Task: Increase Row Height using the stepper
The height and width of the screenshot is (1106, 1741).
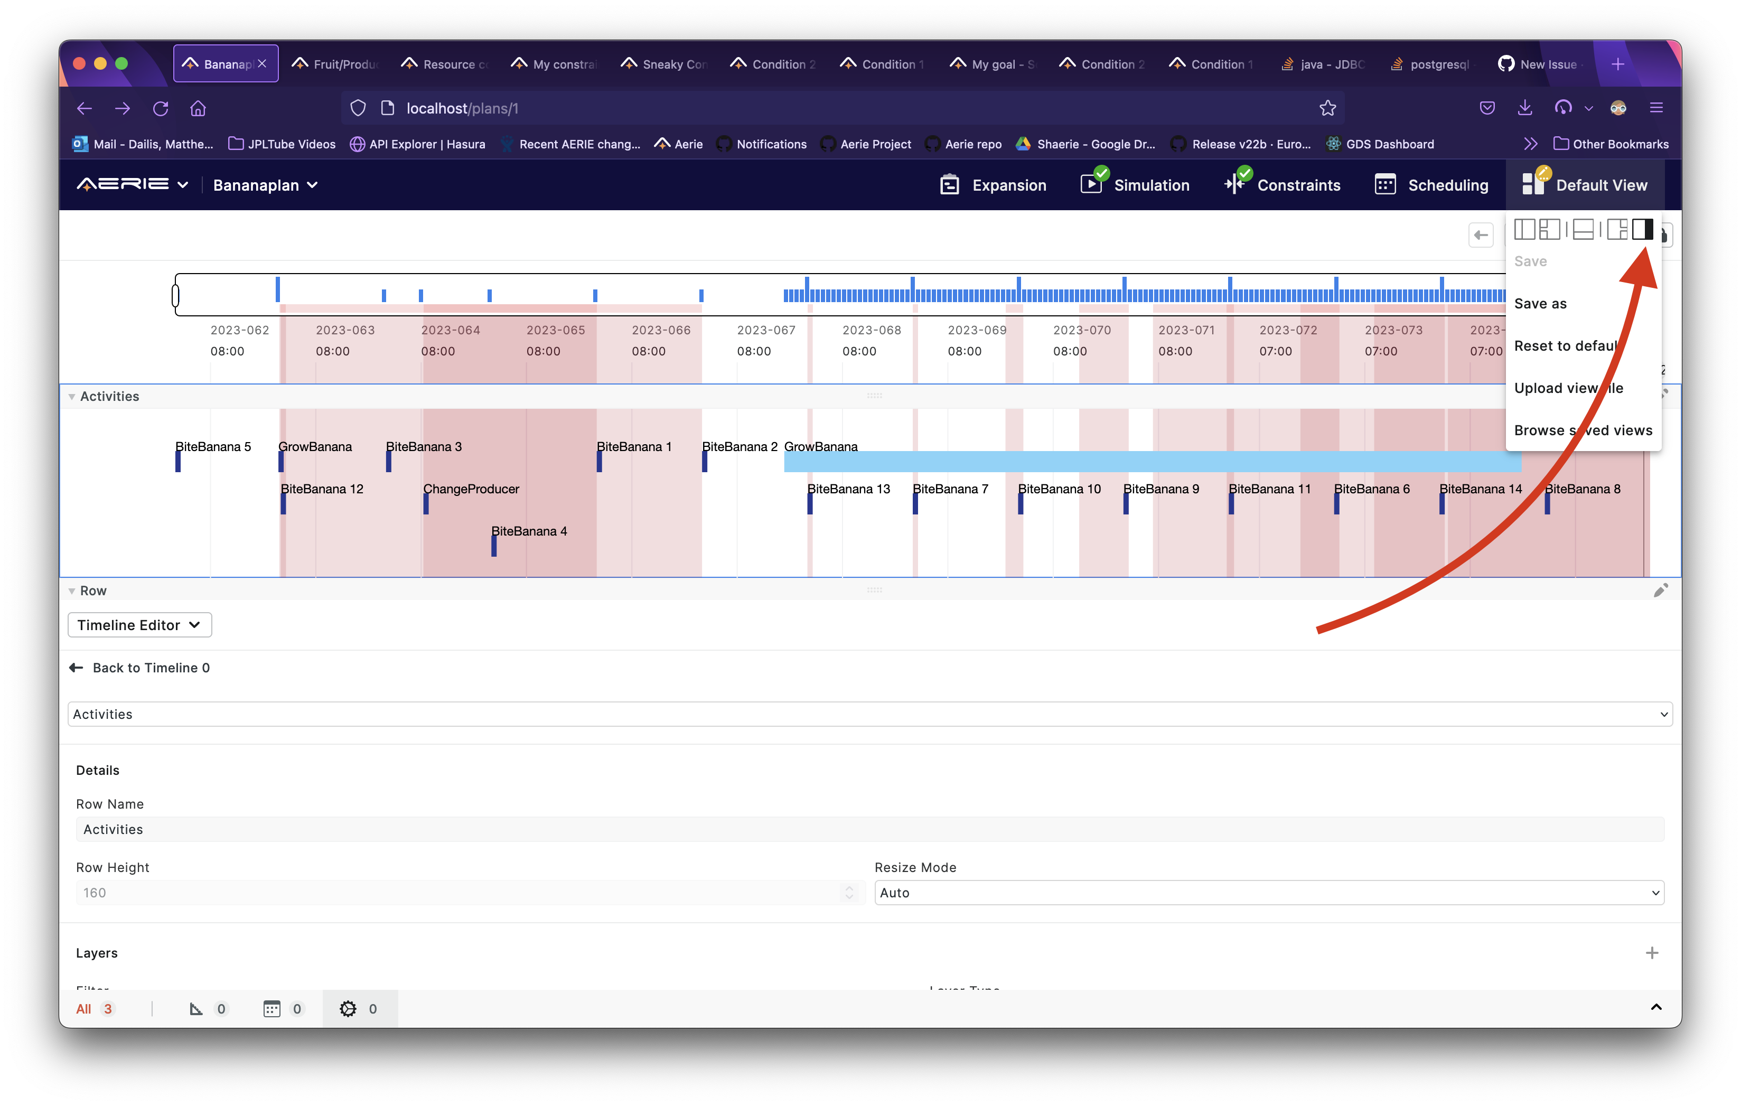Action: (x=849, y=888)
